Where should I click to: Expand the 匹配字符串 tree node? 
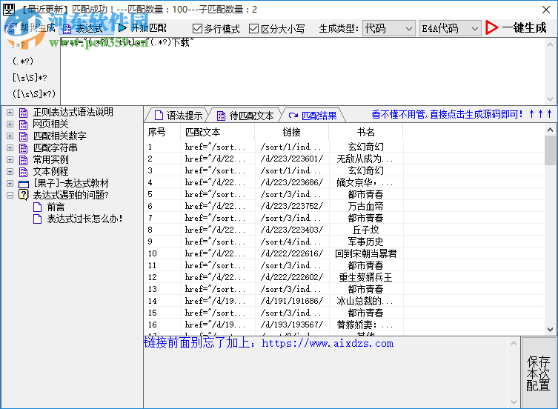[10, 147]
